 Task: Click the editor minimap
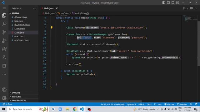(190, 18)
